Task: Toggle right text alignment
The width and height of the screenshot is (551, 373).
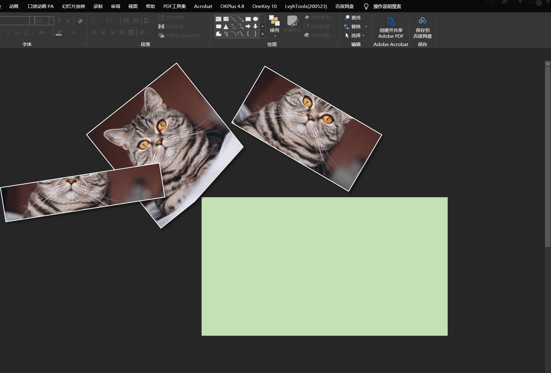Action: (113, 33)
